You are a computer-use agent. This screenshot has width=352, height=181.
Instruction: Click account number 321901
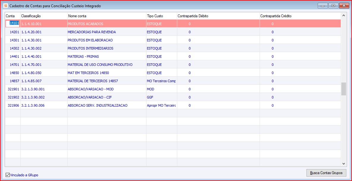(14, 89)
